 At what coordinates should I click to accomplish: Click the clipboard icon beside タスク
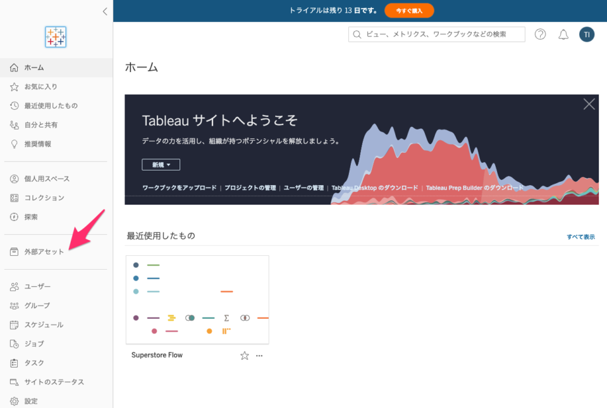14,363
